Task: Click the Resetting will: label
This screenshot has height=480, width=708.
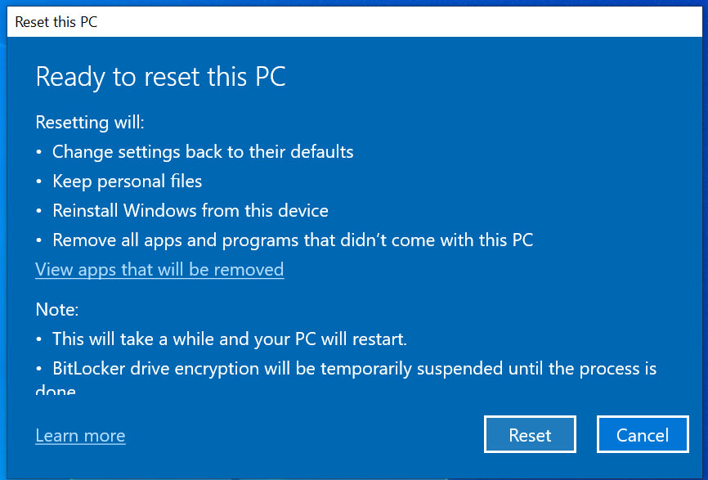Action: (x=90, y=123)
